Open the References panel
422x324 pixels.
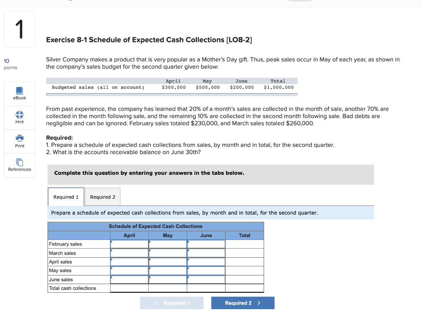coord(19,165)
